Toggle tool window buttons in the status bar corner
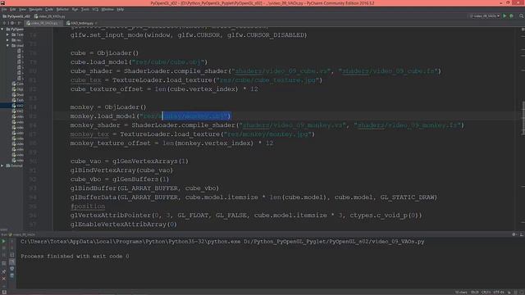This screenshot has height=295, width=525. point(4,292)
